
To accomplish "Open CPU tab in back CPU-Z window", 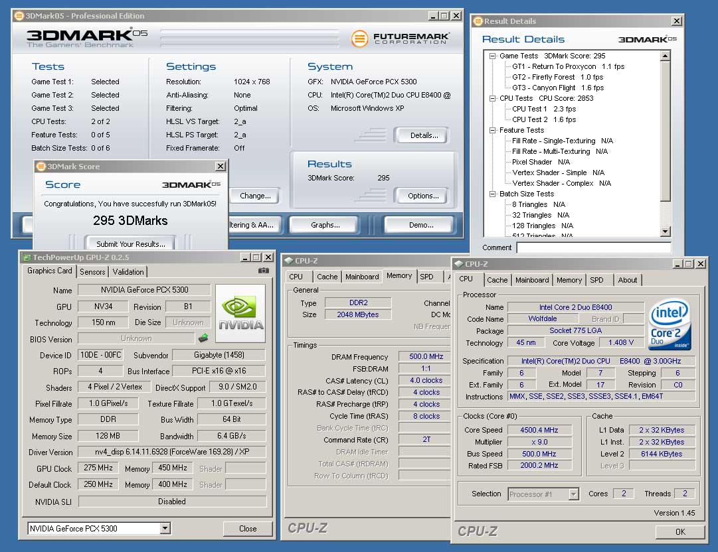I will [x=296, y=277].
